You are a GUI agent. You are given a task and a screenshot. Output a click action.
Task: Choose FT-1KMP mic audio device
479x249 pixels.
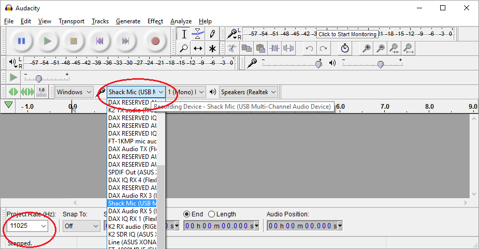[132, 141]
